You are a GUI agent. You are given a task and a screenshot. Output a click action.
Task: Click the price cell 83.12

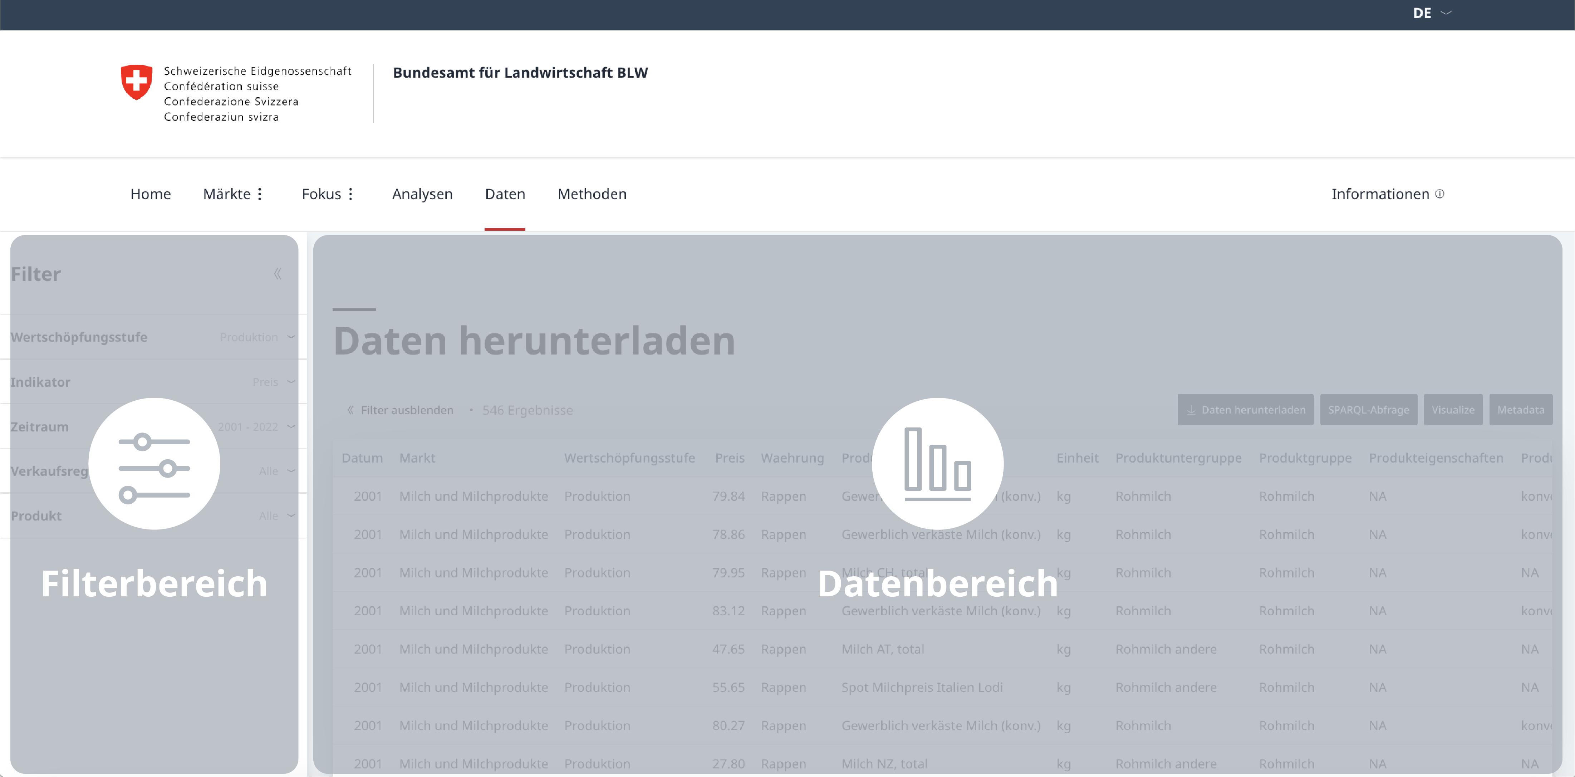(x=728, y=611)
